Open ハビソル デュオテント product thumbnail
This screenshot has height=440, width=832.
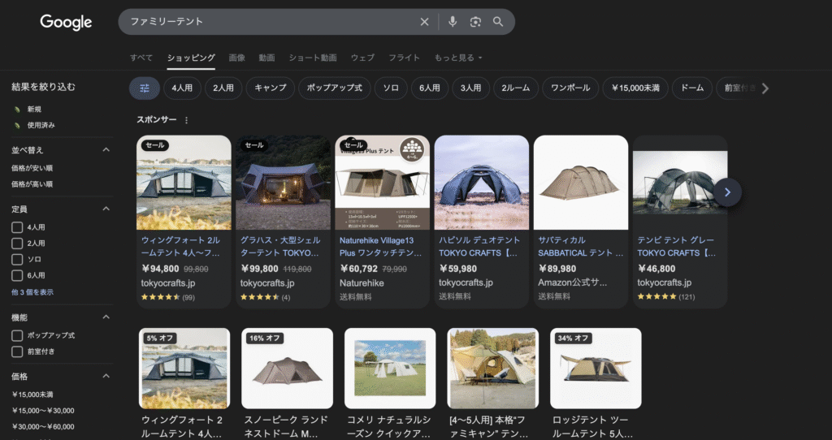pos(482,183)
